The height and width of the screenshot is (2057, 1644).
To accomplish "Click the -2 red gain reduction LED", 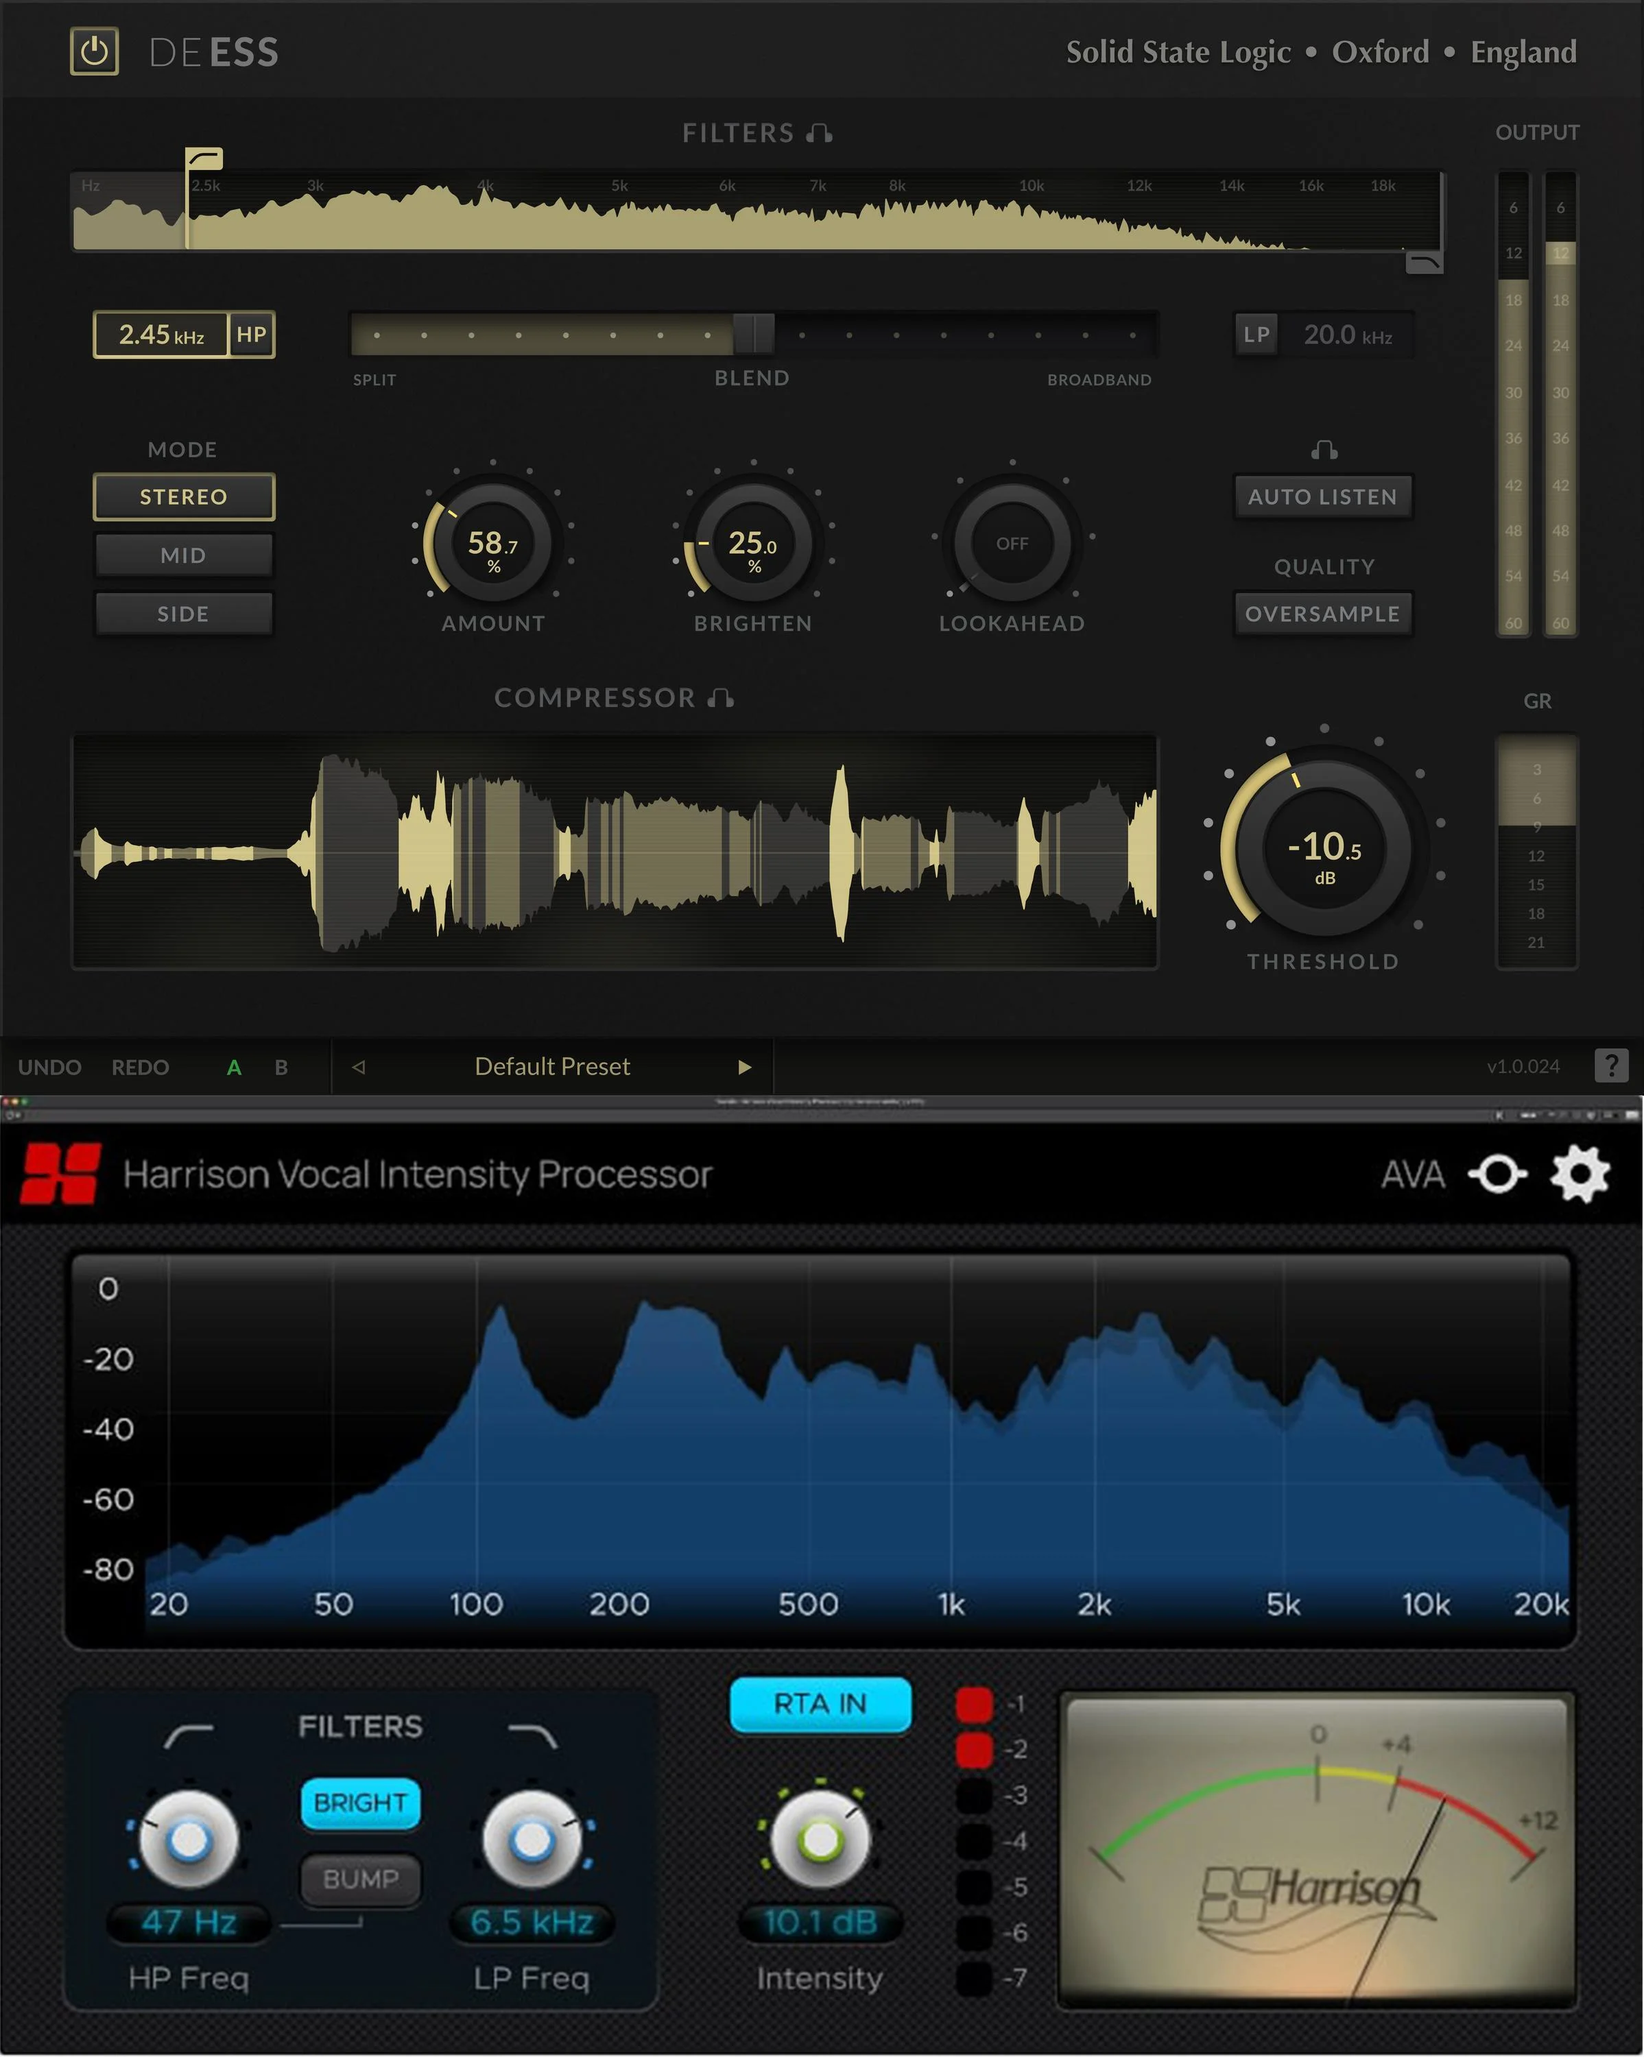I will 974,1750.
